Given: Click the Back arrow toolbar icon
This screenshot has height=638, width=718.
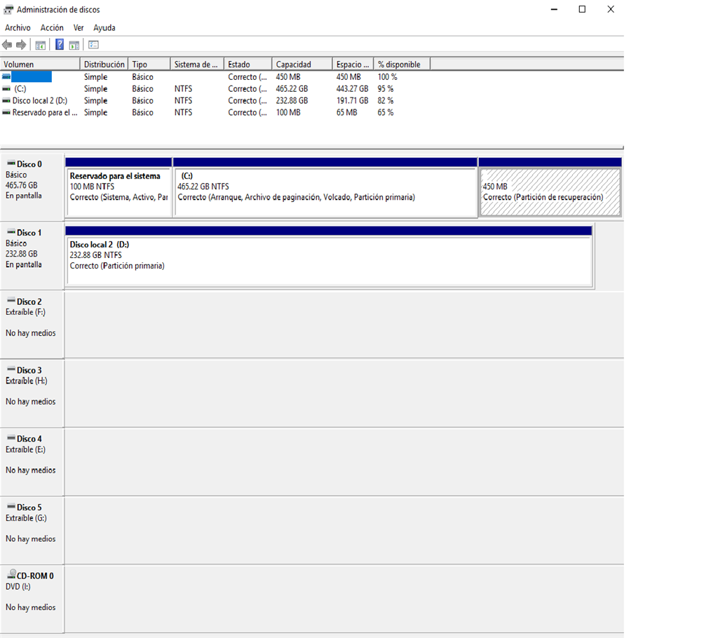Looking at the screenshot, I should click(7, 45).
